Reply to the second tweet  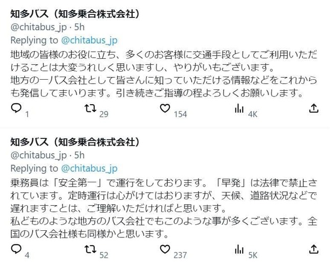coord(16,249)
